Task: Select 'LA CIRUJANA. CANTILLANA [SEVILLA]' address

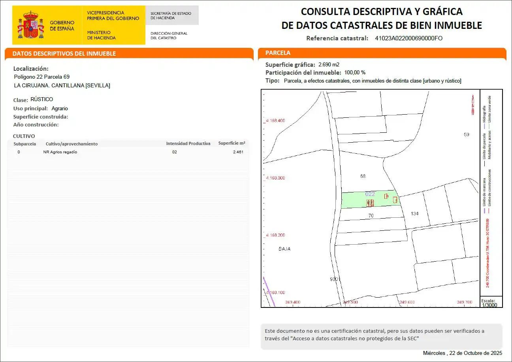Action: click(x=62, y=85)
